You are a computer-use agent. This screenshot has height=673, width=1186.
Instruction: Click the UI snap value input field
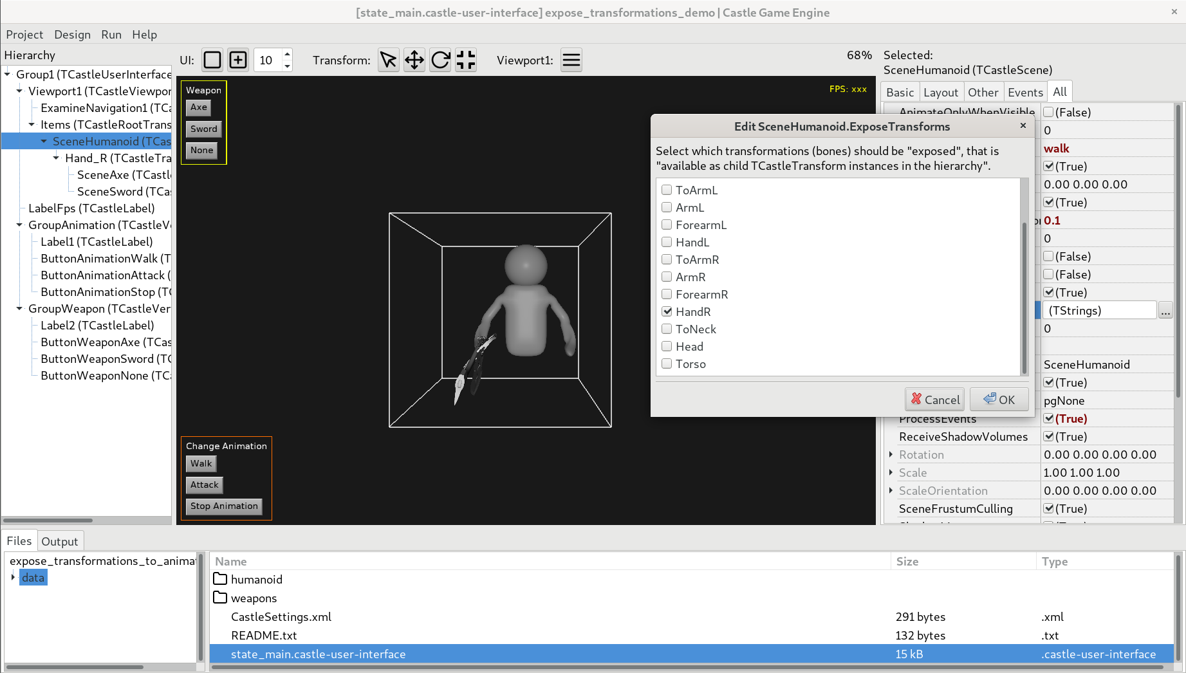pyautogui.click(x=268, y=60)
